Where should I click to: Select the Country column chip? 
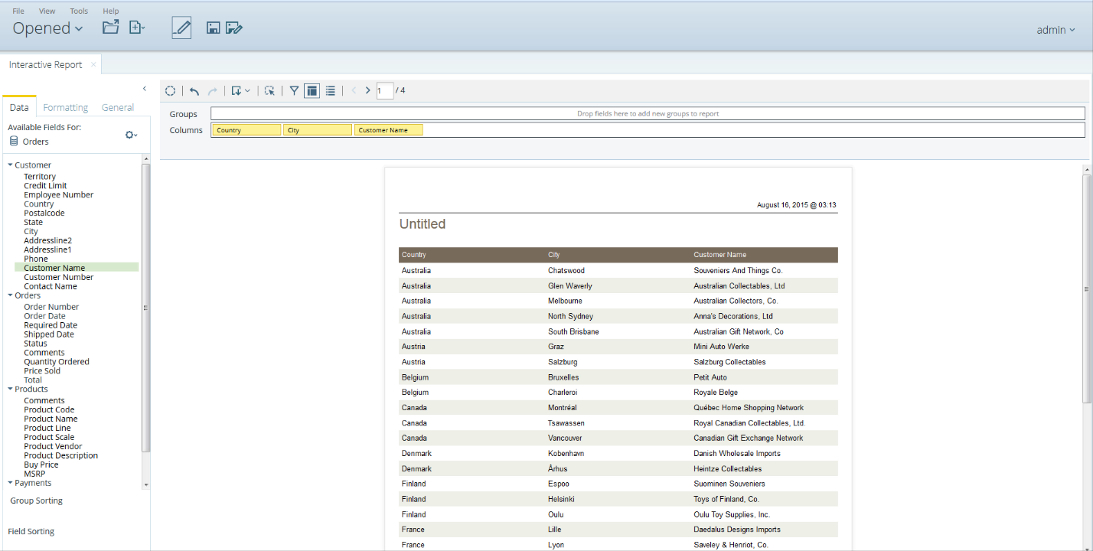[x=246, y=130]
